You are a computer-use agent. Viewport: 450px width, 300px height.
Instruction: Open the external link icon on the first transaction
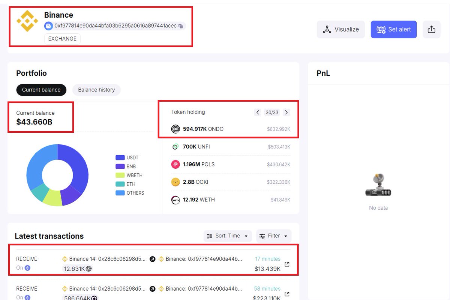pos(286,264)
